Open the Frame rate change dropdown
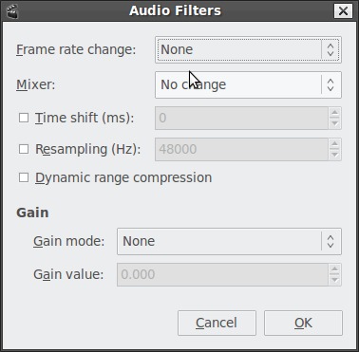The image size is (359, 352). (248, 49)
